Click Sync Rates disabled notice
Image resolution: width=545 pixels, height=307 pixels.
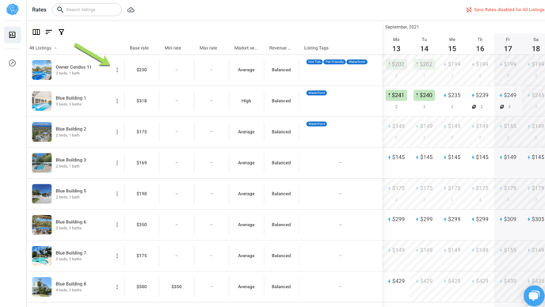[505, 9]
